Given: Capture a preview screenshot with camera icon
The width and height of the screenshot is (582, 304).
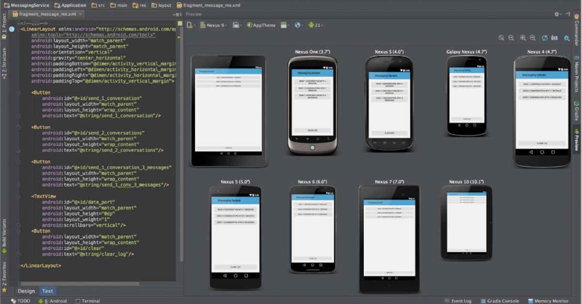Looking at the screenshot, I should point(554,38).
